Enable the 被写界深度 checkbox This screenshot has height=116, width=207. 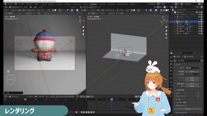177,90
